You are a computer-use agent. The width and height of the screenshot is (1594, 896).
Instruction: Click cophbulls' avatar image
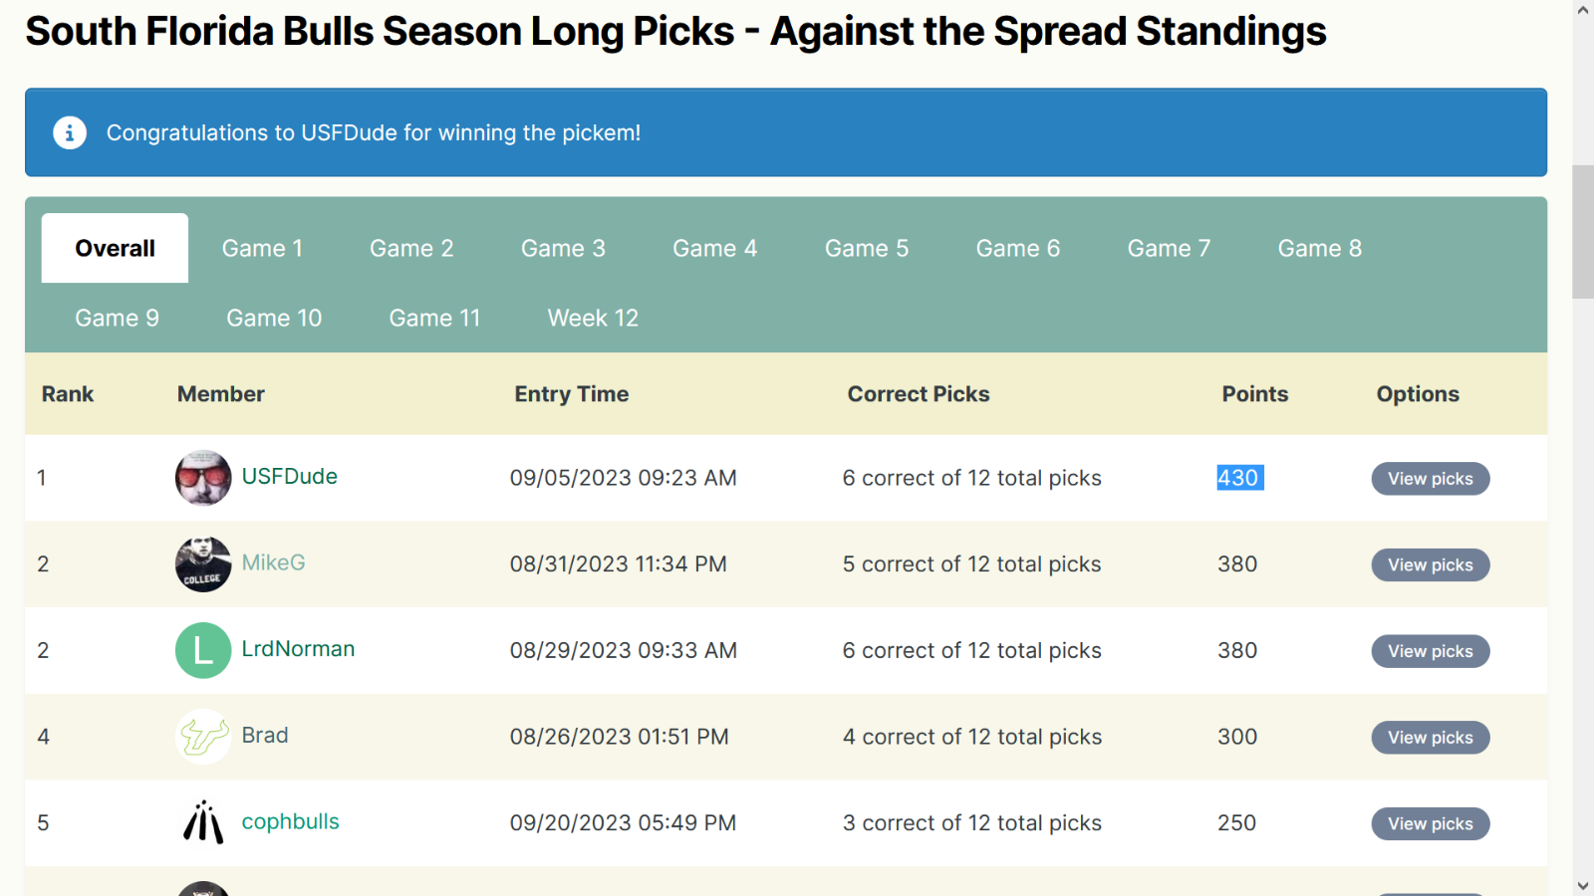tap(203, 823)
